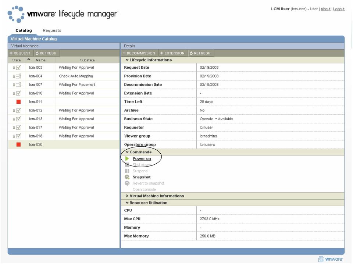Click the state icon for lcm-012
Image resolution: width=353 pixels, height=264 pixels.
coord(17,110)
